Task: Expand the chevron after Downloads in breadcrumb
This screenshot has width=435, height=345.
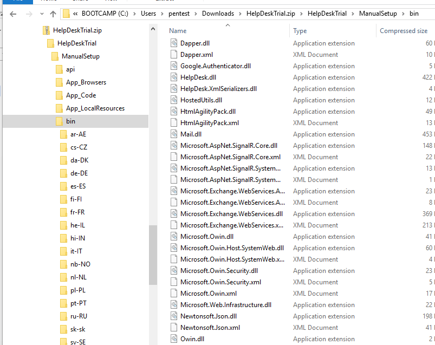Action: 238,14
